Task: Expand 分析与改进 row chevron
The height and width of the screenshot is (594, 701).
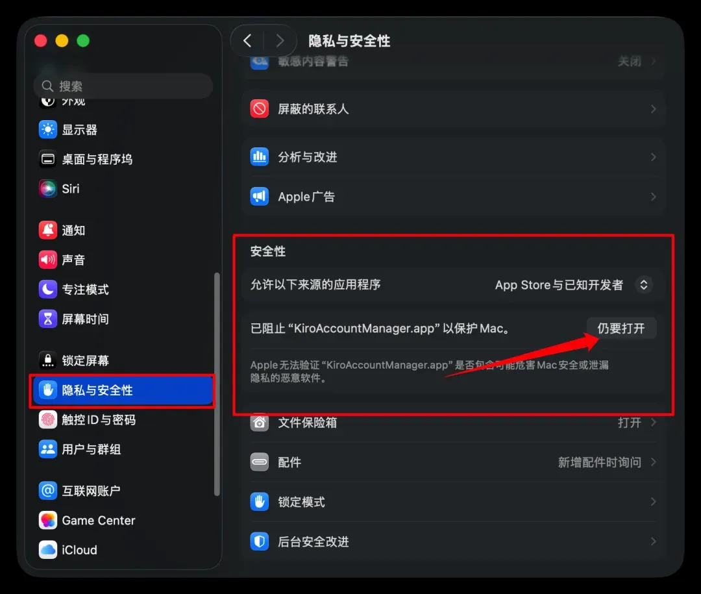Action: [x=653, y=157]
